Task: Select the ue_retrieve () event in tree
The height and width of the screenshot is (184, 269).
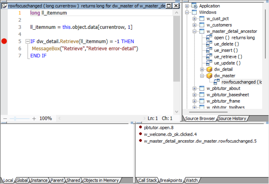Action: click(228, 57)
